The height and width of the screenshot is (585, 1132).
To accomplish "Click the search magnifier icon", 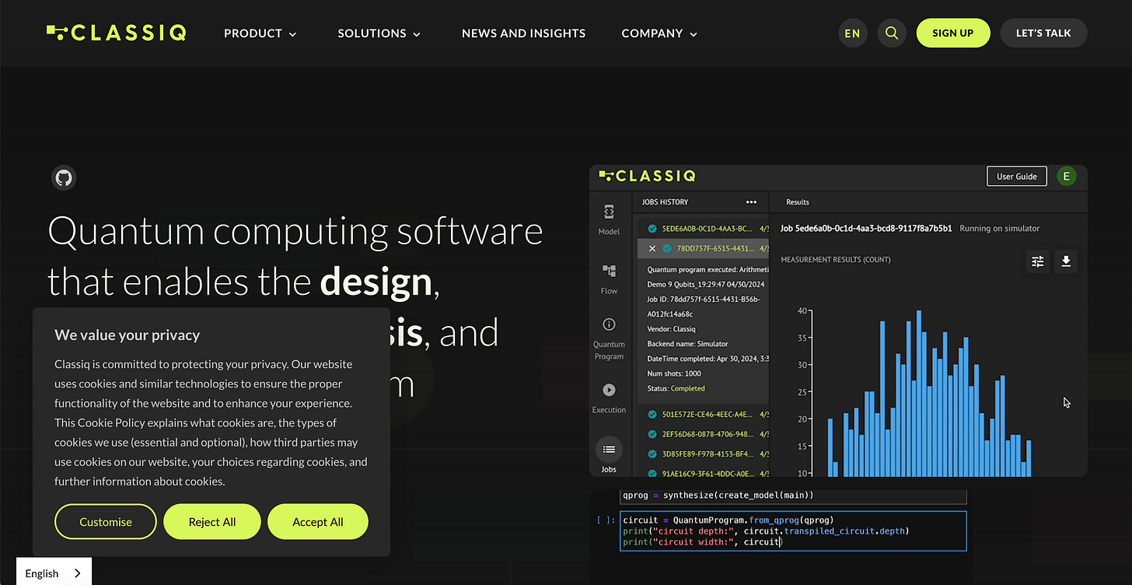I will 892,33.
